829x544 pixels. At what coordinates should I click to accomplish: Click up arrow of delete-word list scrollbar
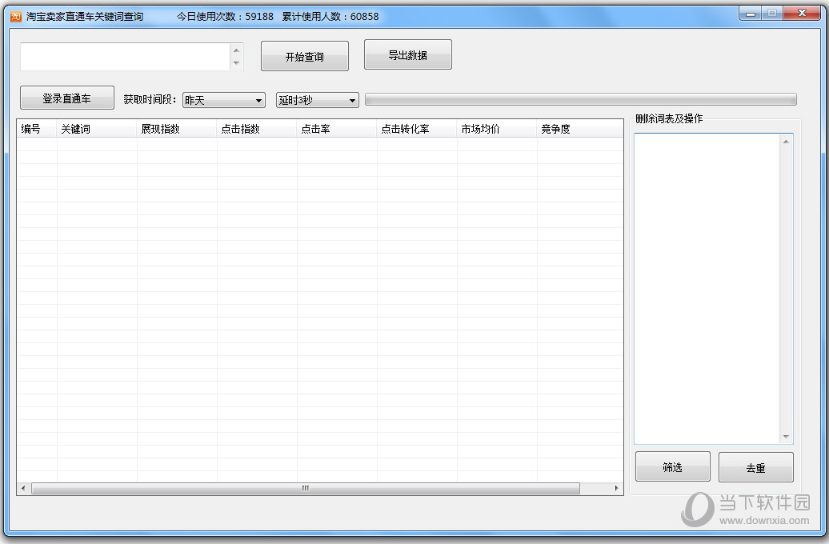coord(786,141)
